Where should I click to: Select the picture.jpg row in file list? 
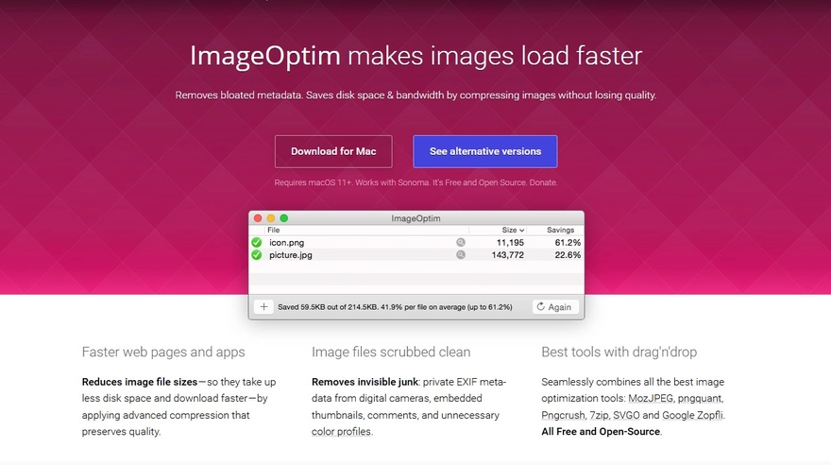359,255
